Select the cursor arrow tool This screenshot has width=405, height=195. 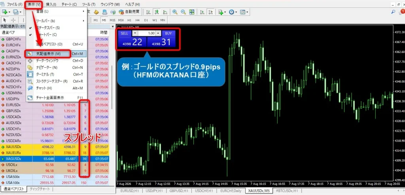point(5,20)
